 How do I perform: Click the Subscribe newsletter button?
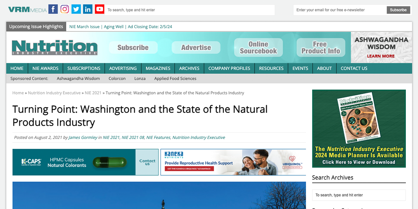(398, 10)
